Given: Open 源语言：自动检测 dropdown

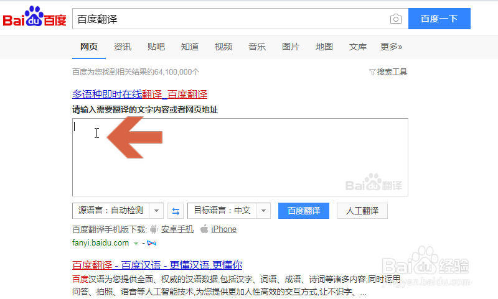Looking at the screenshot, I should click(x=118, y=211).
